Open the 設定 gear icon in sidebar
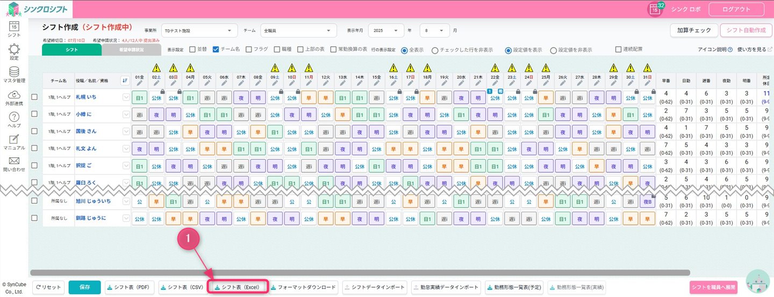The image size is (774, 297). (15, 50)
